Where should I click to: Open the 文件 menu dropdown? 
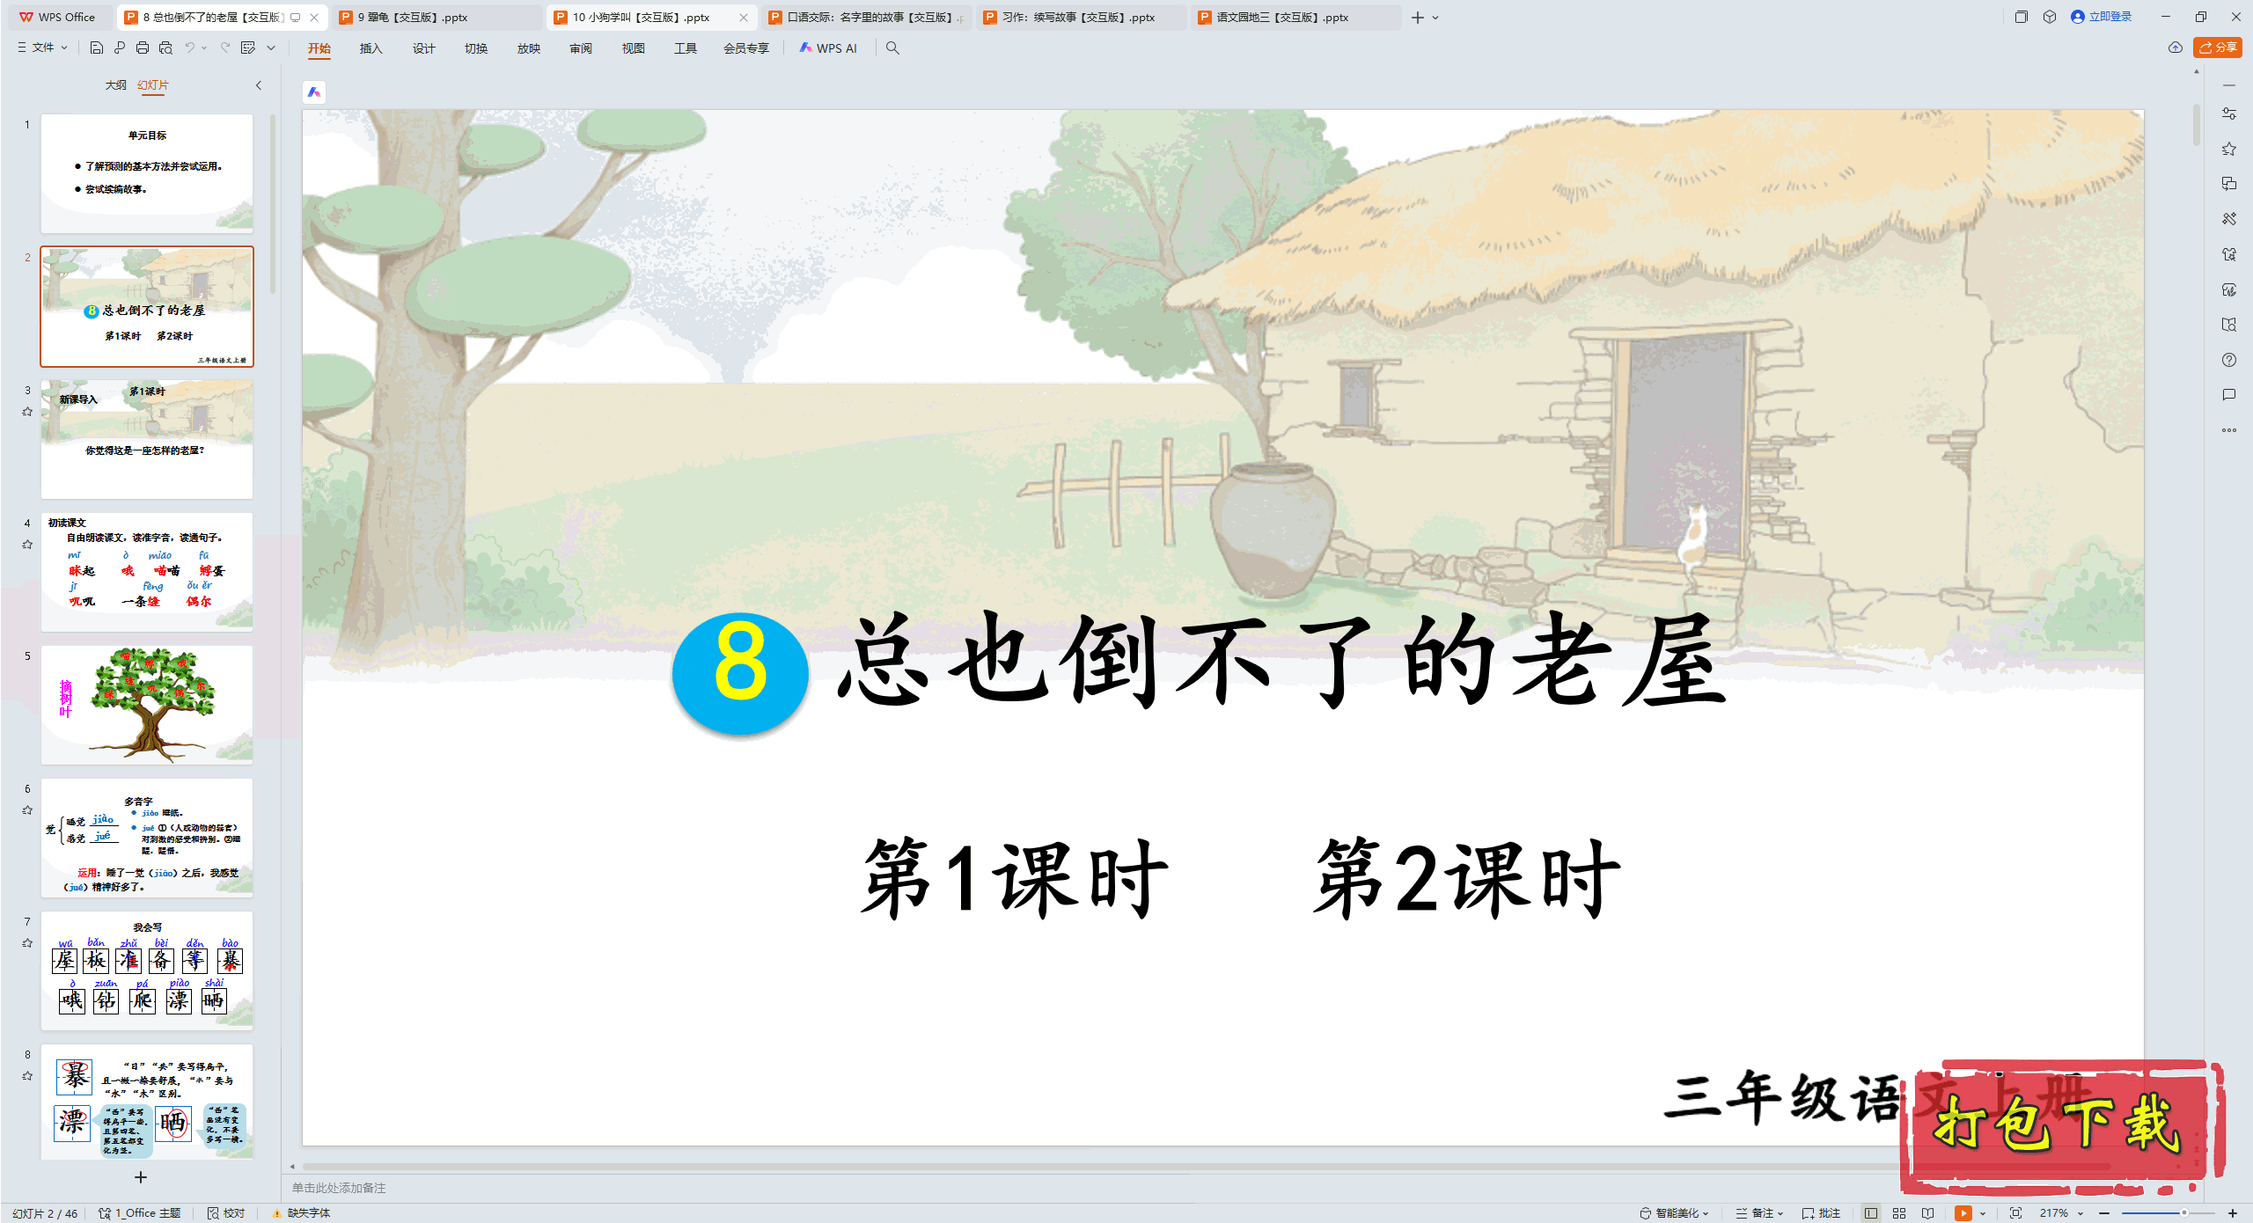click(42, 48)
